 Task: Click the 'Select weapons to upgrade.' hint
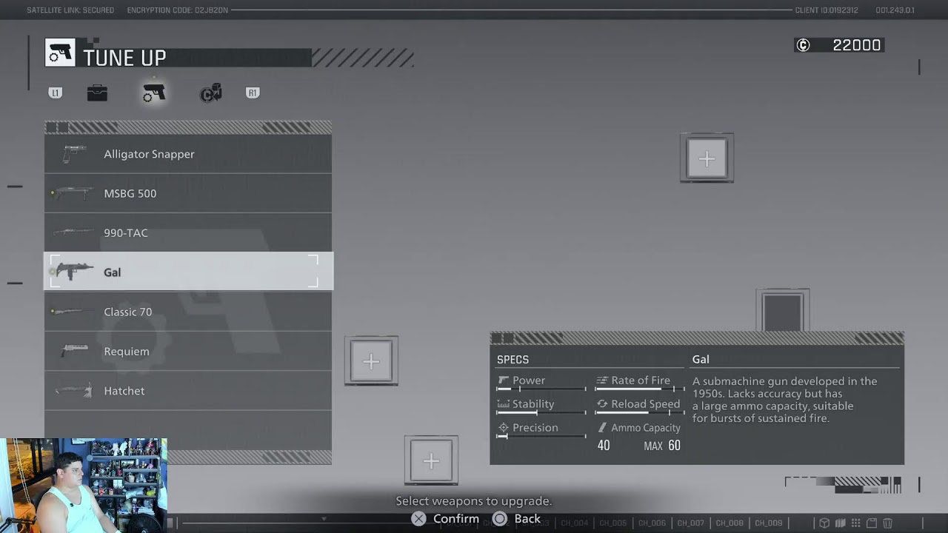474,501
